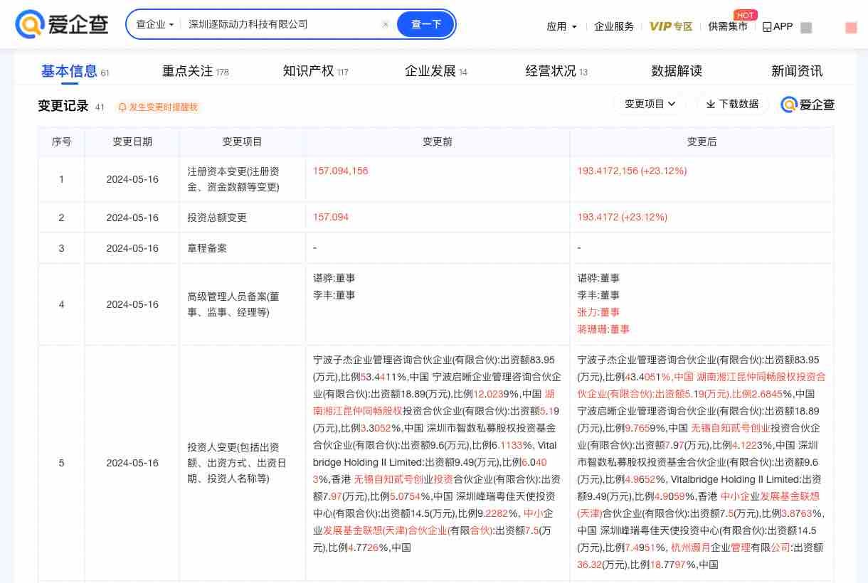868x583 pixels.
Task: Visit the VIP专区 link
Action: pos(671,26)
